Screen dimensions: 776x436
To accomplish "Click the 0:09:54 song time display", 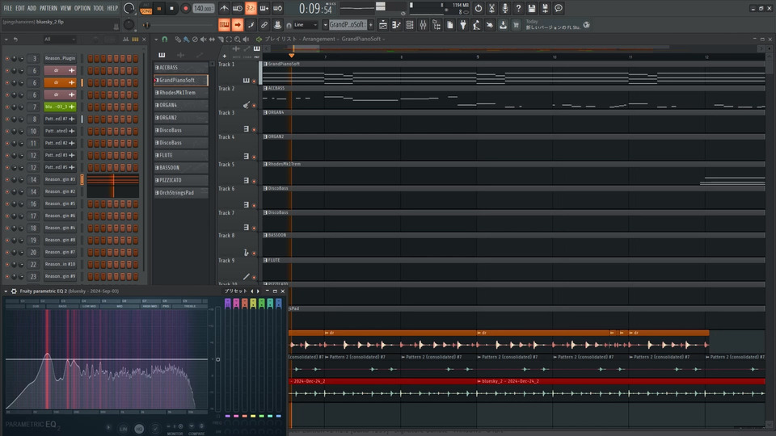I will 315,8.
